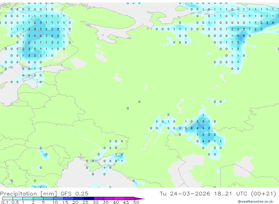
Task: Select the 10–15 mm legend color swatch
Action: click(58, 198)
